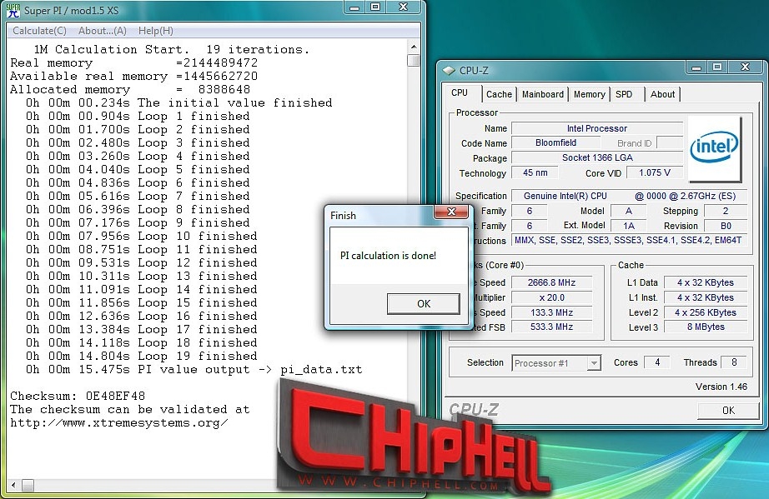Maximize the CPU-Z window

tap(717, 67)
